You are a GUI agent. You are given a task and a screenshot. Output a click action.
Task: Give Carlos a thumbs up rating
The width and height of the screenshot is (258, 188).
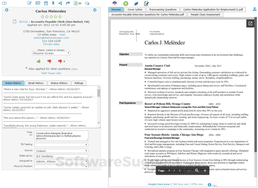[38, 61]
